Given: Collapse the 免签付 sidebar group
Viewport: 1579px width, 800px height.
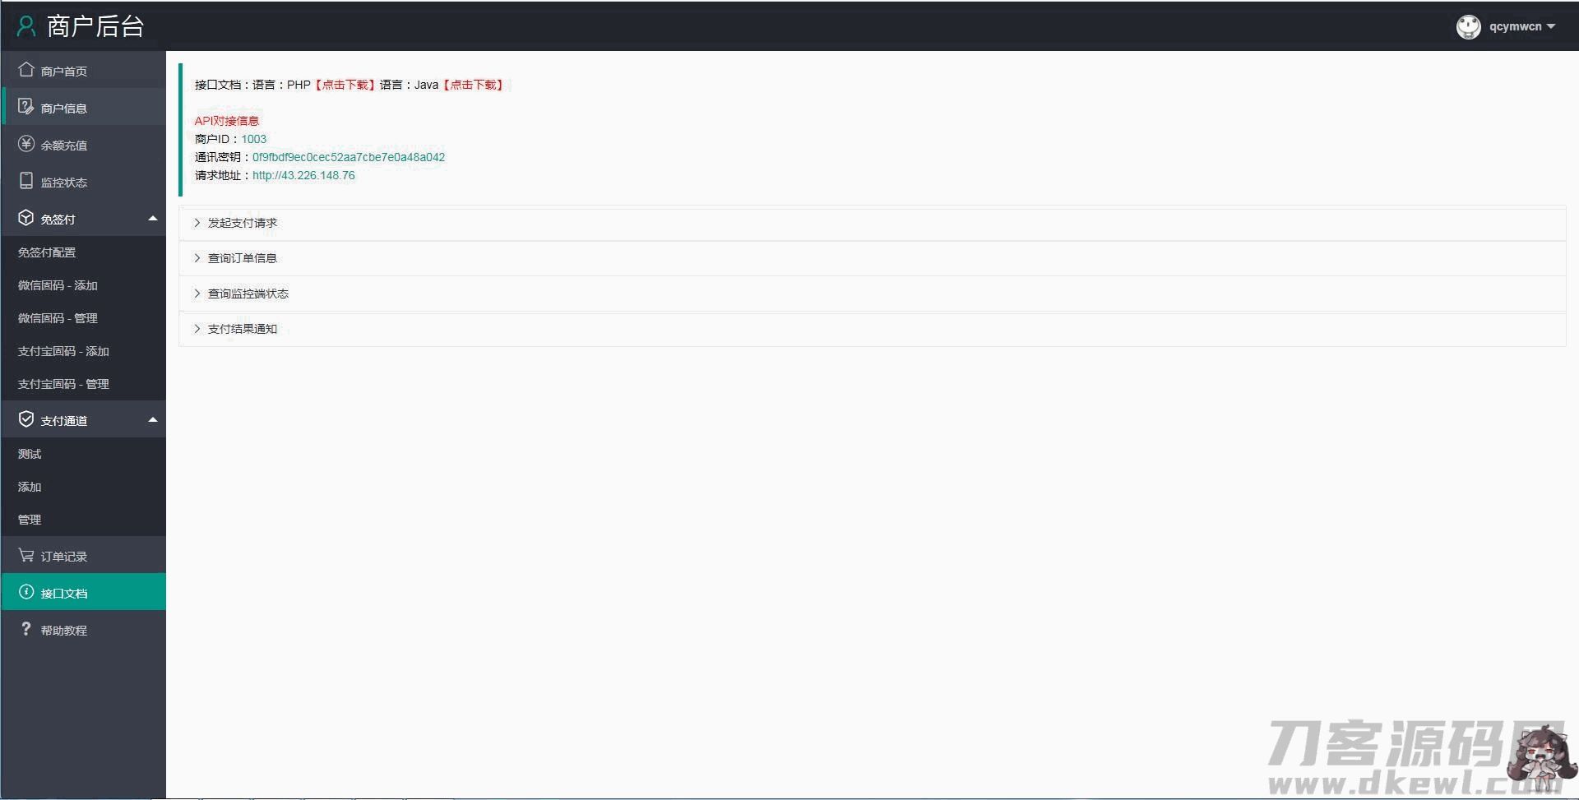Looking at the screenshot, I should 152,219.
